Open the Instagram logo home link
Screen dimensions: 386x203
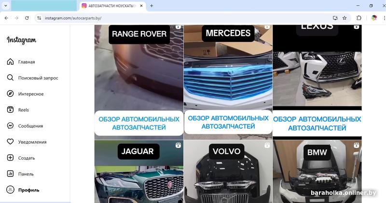[21, 40]
